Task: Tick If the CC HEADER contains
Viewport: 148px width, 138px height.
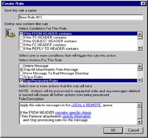Action: coord(21,45)
